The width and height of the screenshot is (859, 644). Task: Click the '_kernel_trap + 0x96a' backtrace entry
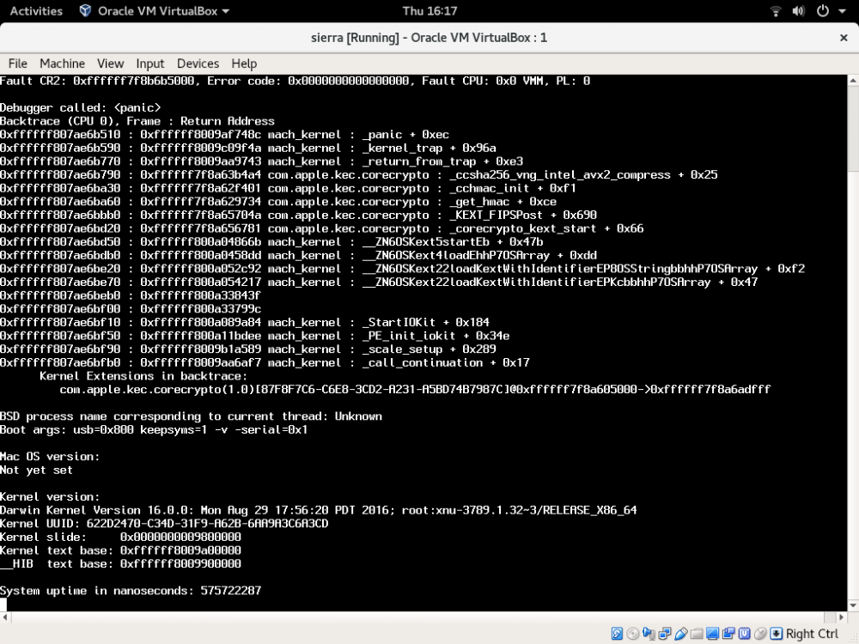[429, 148]
